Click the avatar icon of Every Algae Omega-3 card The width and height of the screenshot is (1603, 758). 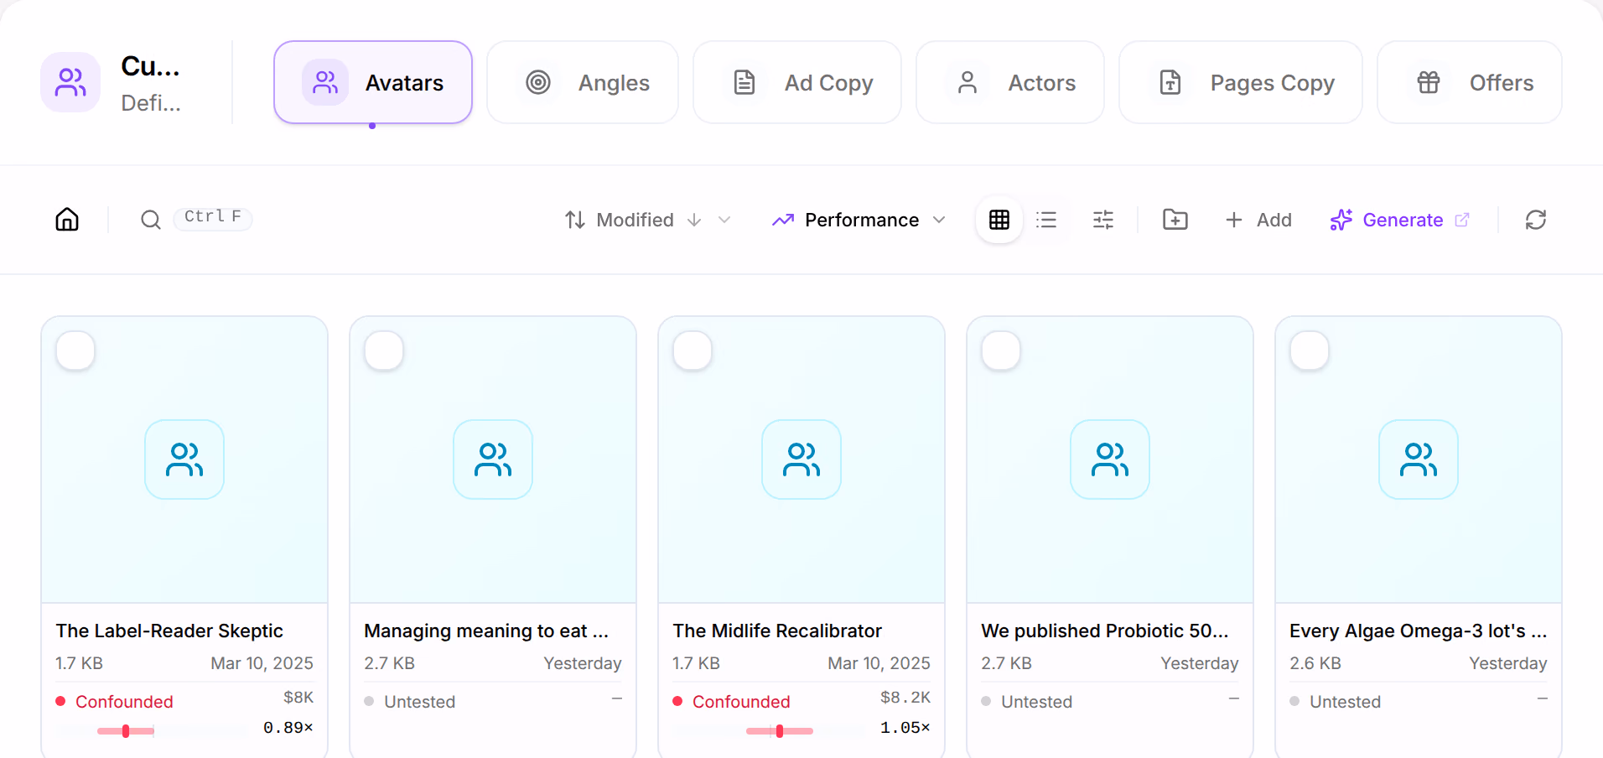pos(1419,459)
